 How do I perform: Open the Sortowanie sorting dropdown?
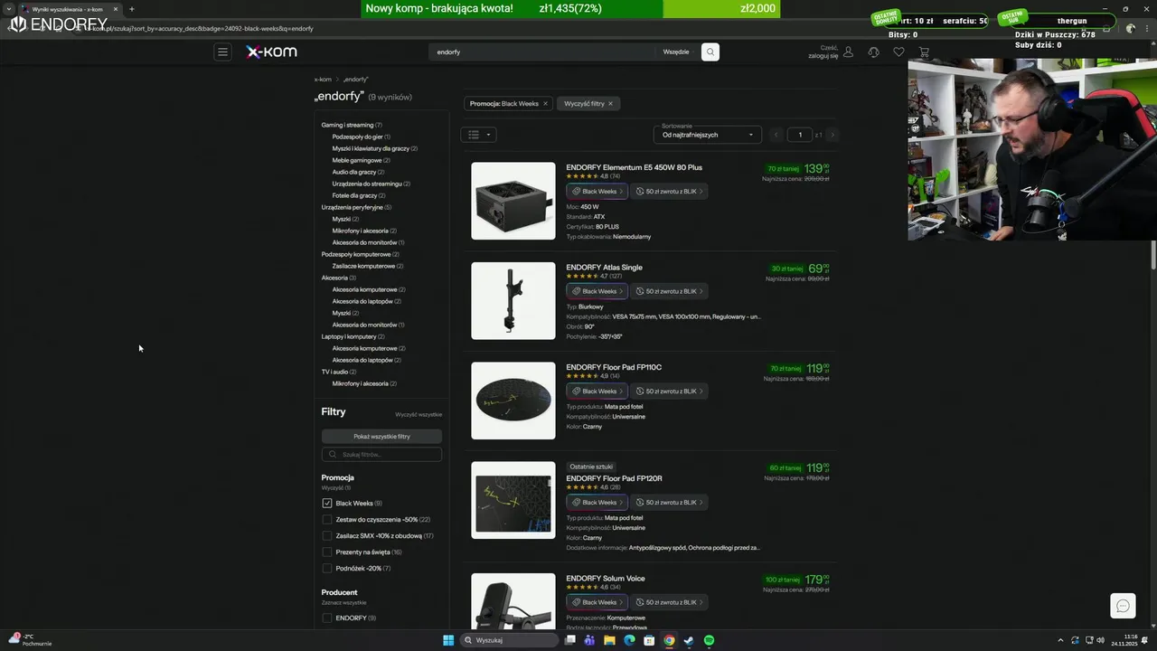(708, 135)
